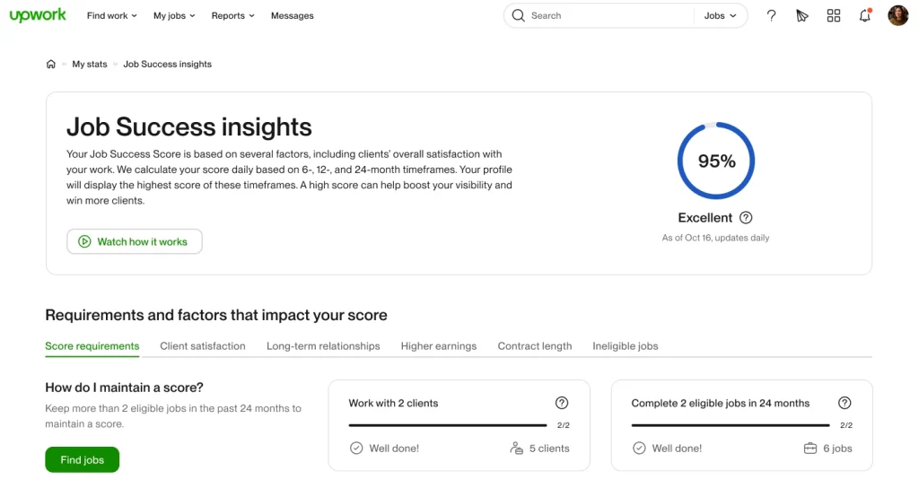Image resolution: width=919 pixels, height=488 pixels.
Task: Switch to the Client satisfaction tab
Action: point(203,346)
